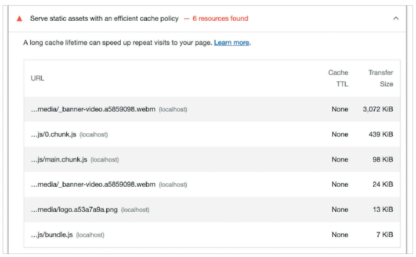Click the 439 KiB transfer size value
The height and width of the screenshot is (257, 416).
pos(383,134)
